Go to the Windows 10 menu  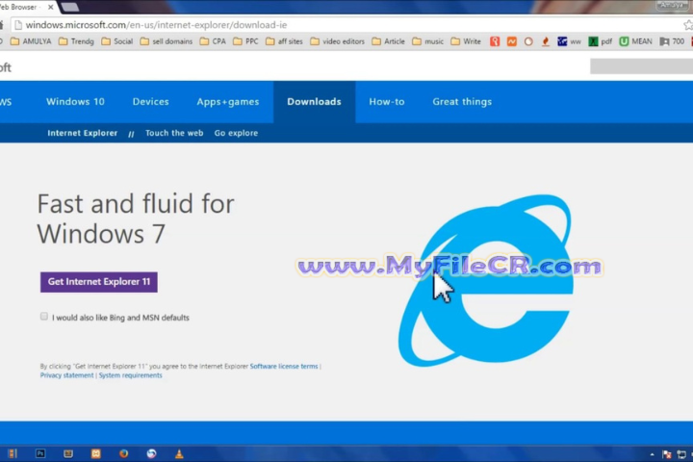click(x=76, y=102)
